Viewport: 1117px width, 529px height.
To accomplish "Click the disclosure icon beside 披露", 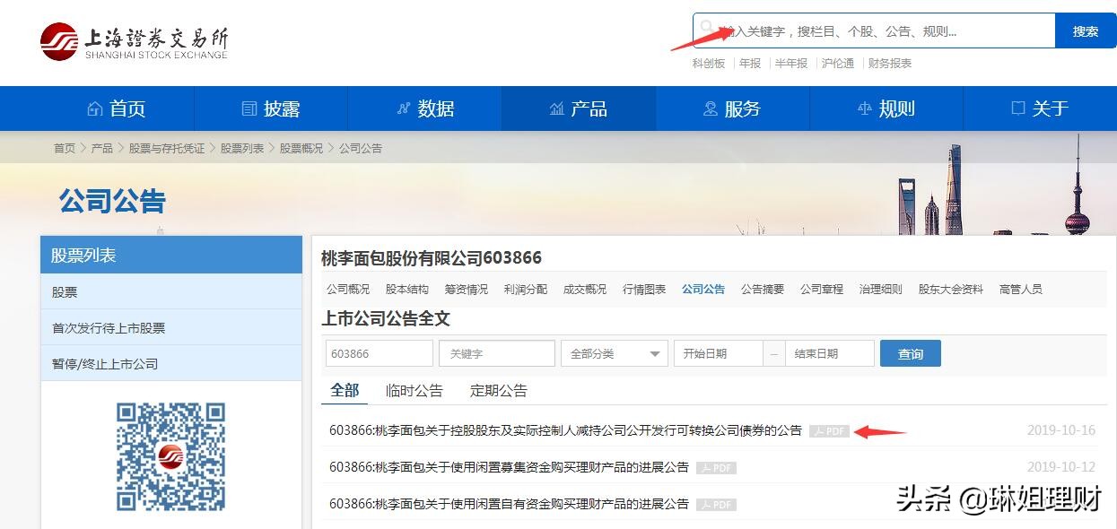I will click(250, 108).
